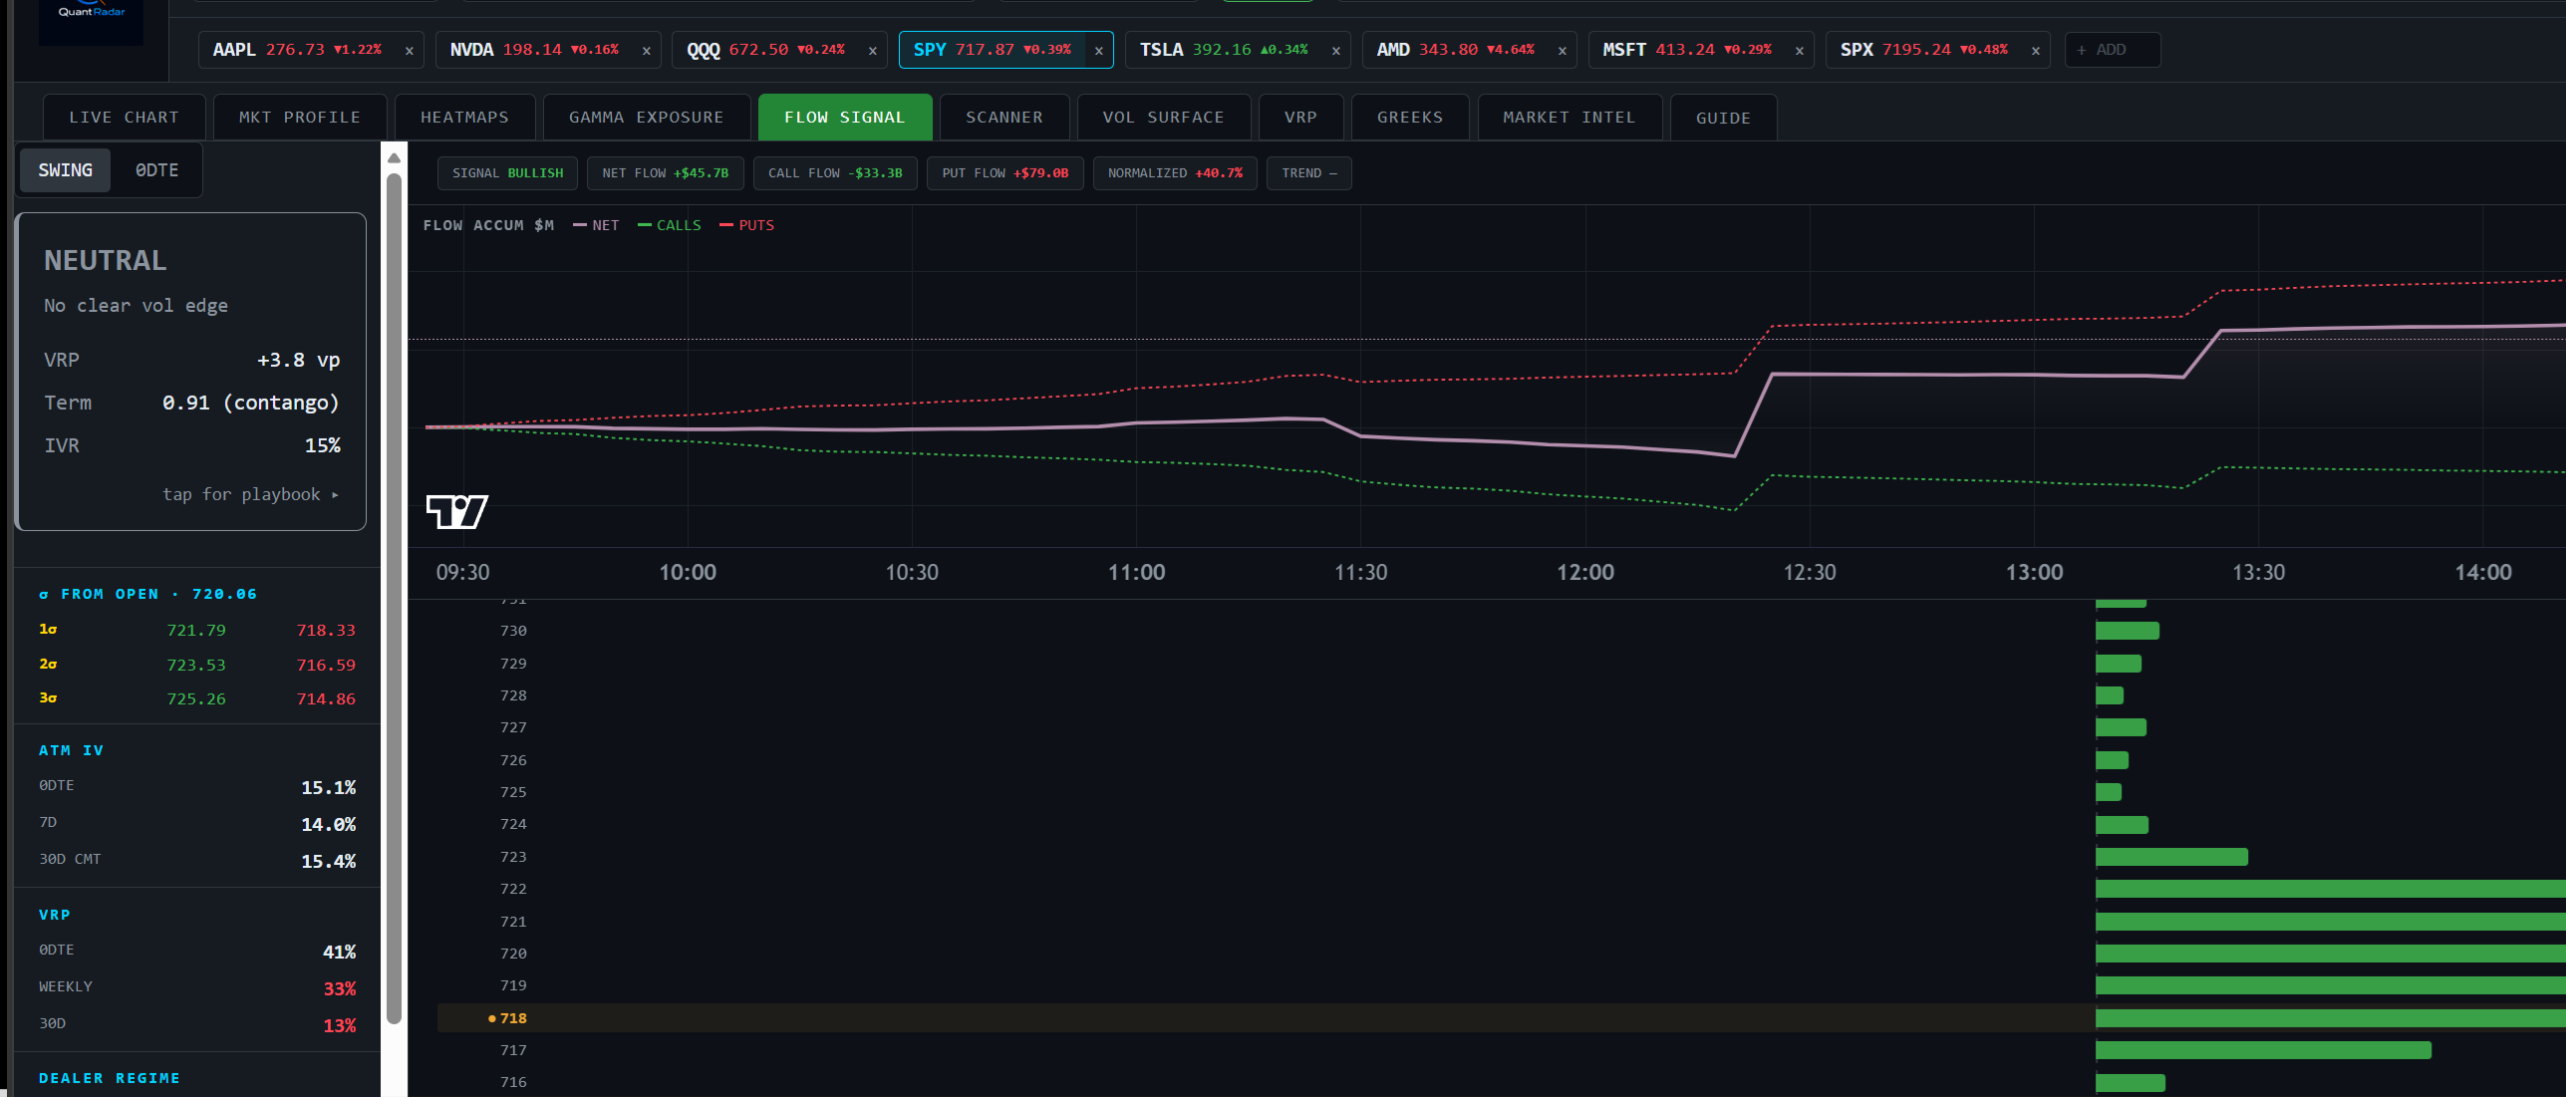Select SWING mode toggle
This screenshot has width=2566, height=1097.
66,170
